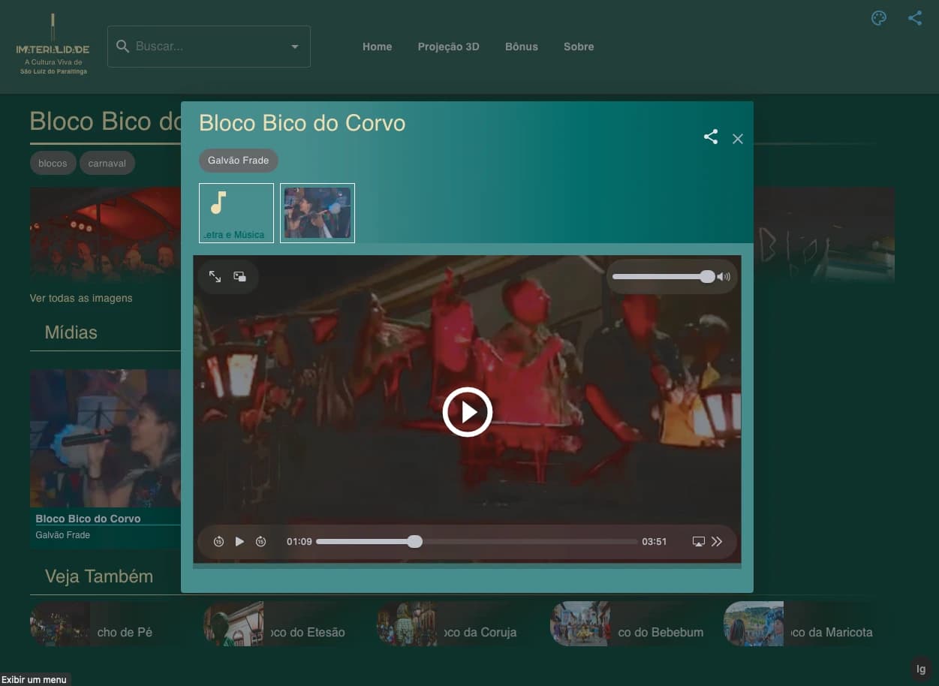Enable picture-in-picture for the video

pos(240,277)
